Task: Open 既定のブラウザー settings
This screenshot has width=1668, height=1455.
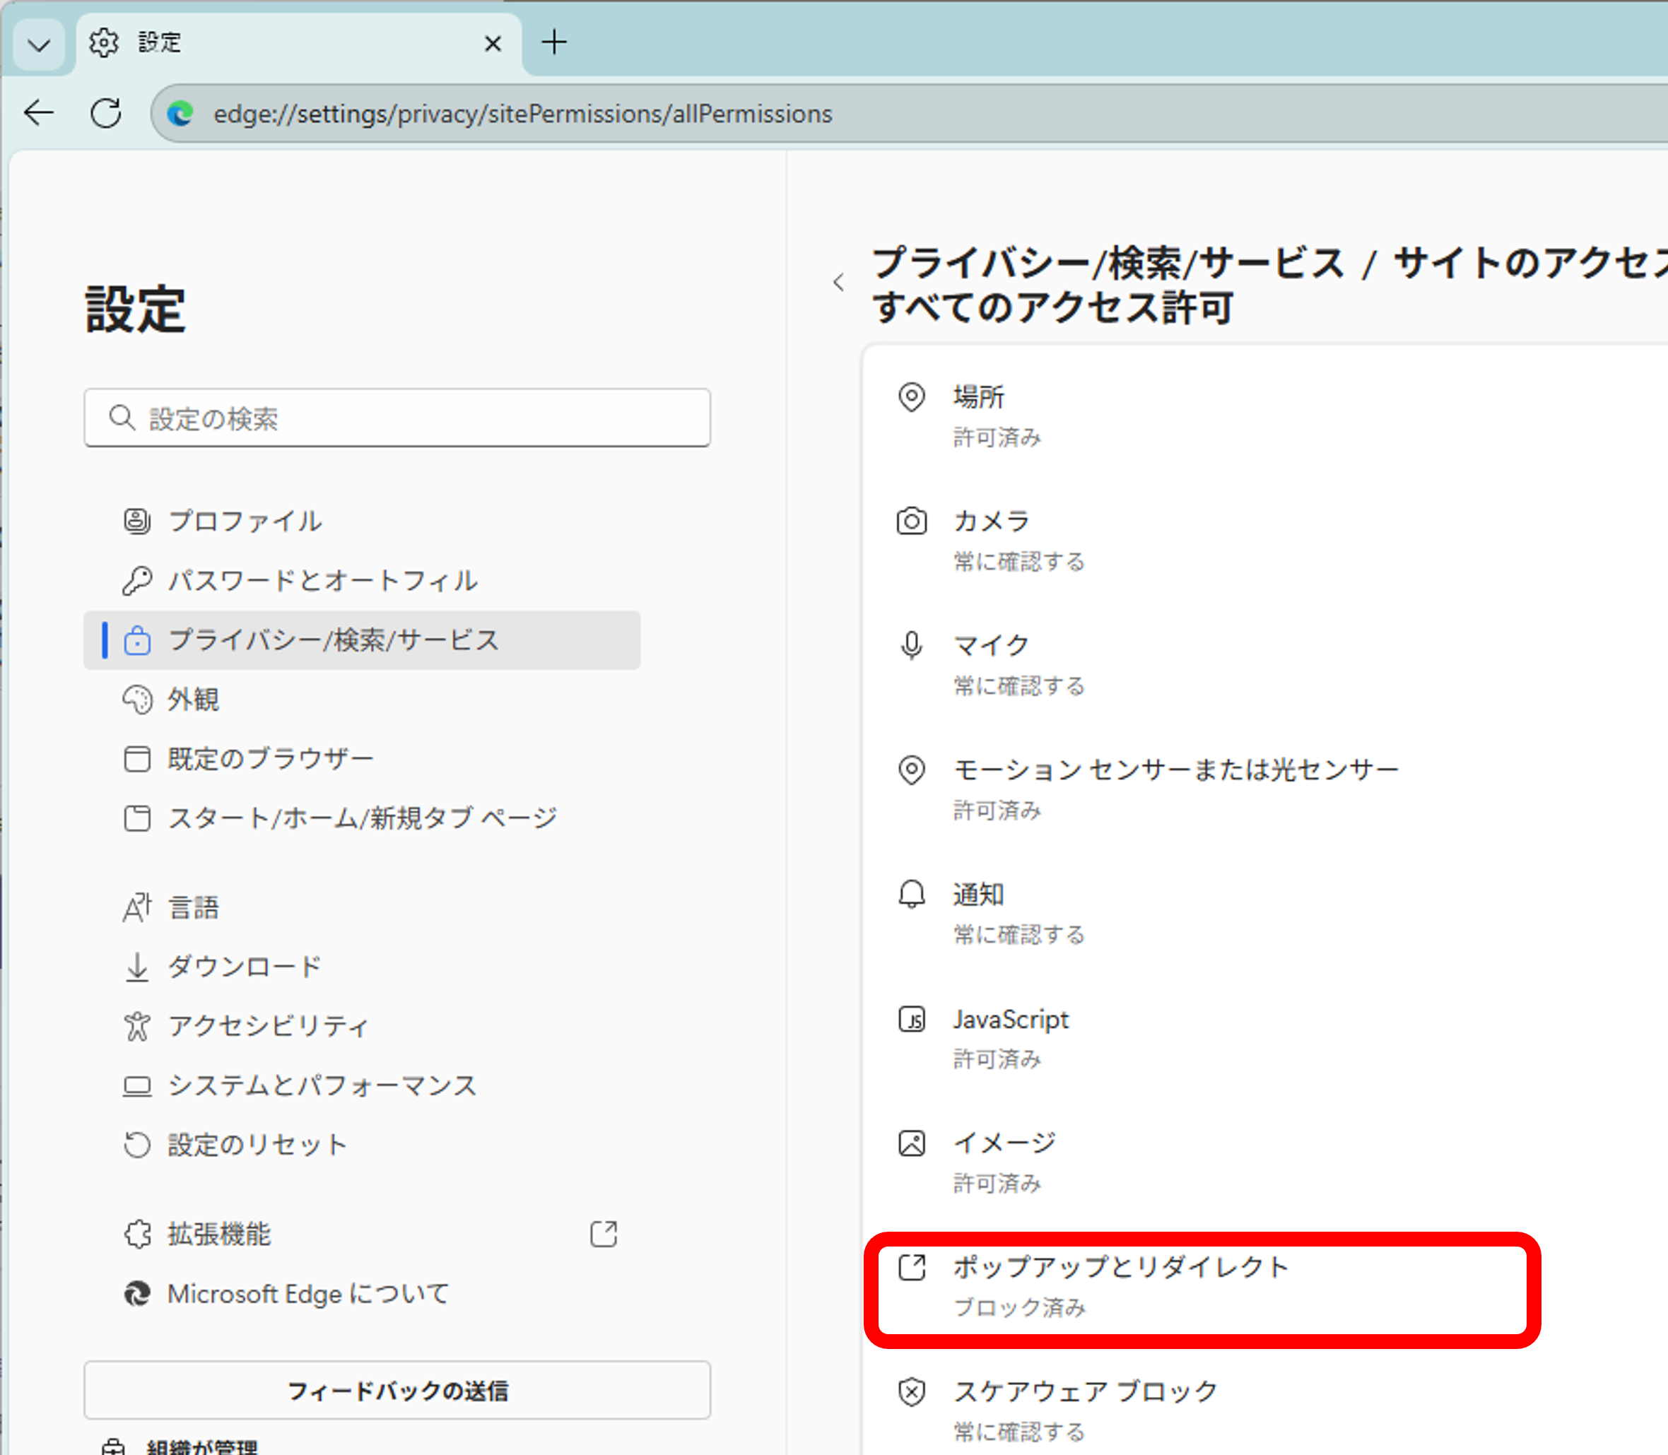Action: click(x=269, y=758)
